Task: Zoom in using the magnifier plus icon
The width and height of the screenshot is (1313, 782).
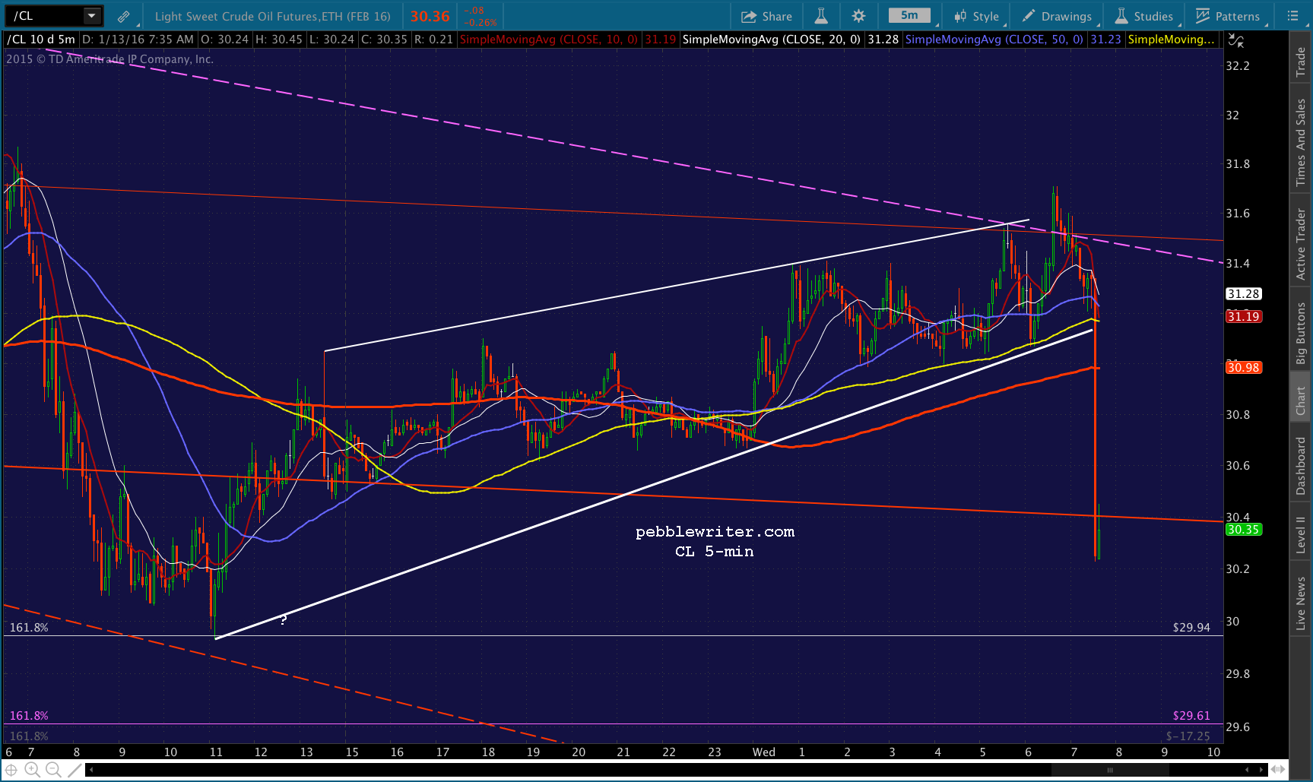Action: pyautogui.click(x=32, y=770)
